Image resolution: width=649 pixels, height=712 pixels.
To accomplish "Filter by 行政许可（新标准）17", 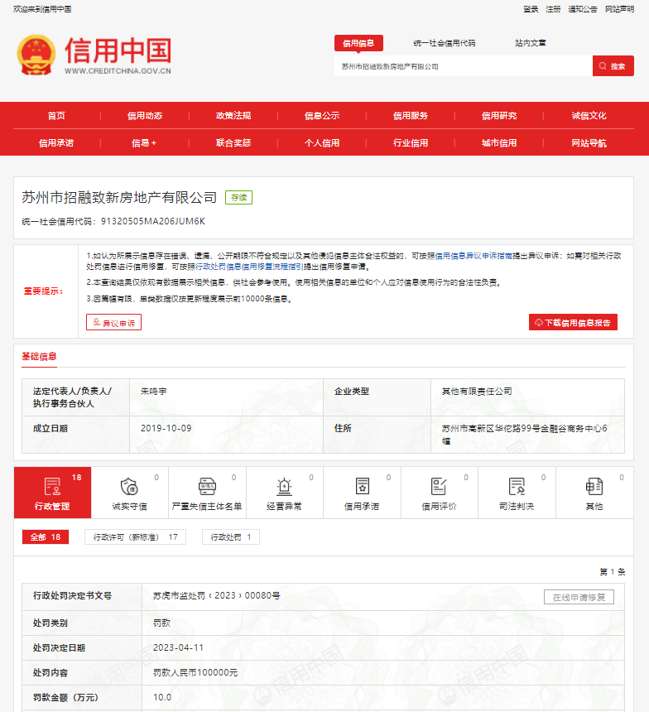I will click(135, 537).
